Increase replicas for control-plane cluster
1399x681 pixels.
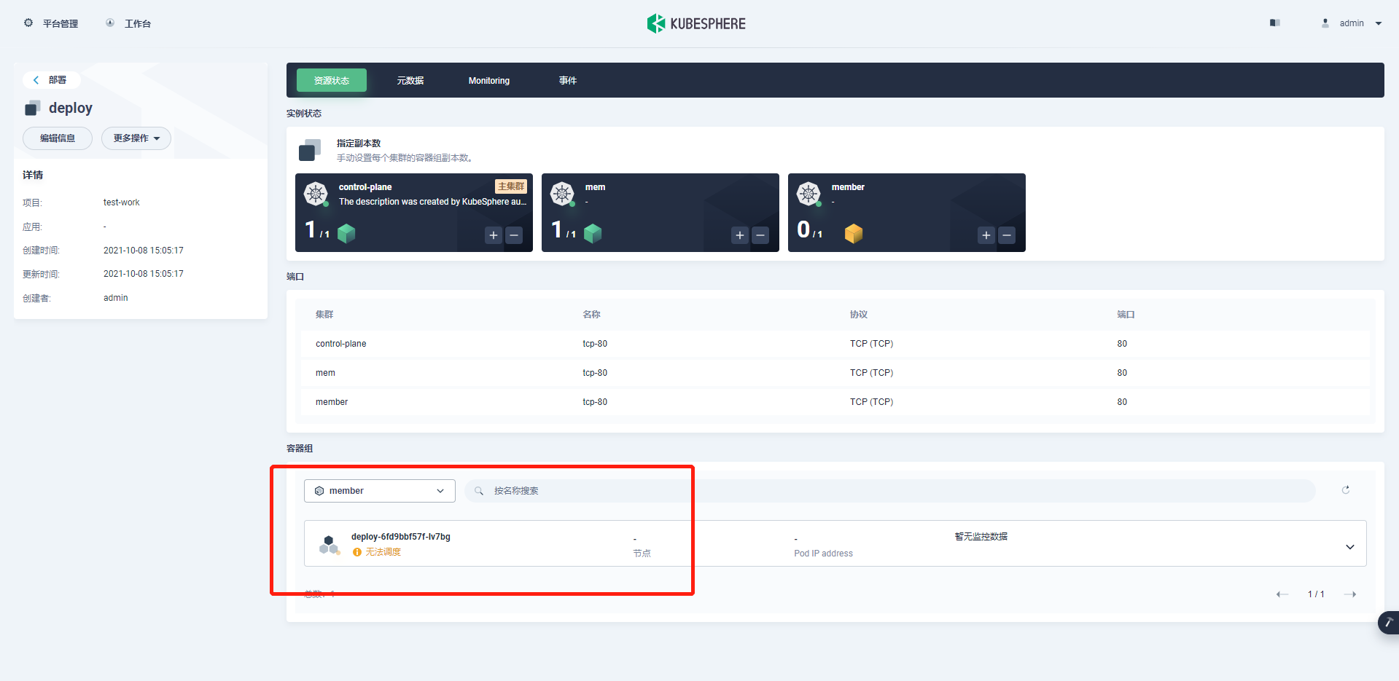coord(494,235)
